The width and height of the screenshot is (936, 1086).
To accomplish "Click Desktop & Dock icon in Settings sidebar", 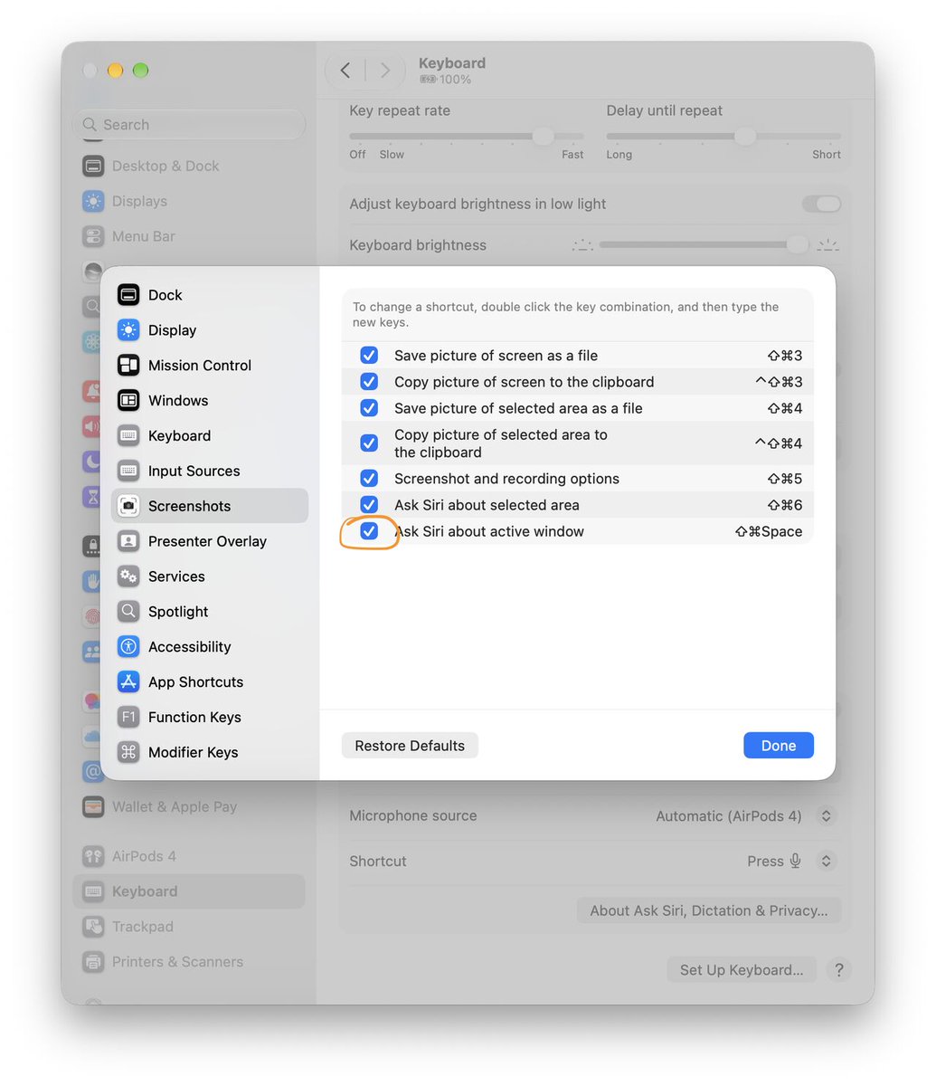I will point(93,167).
